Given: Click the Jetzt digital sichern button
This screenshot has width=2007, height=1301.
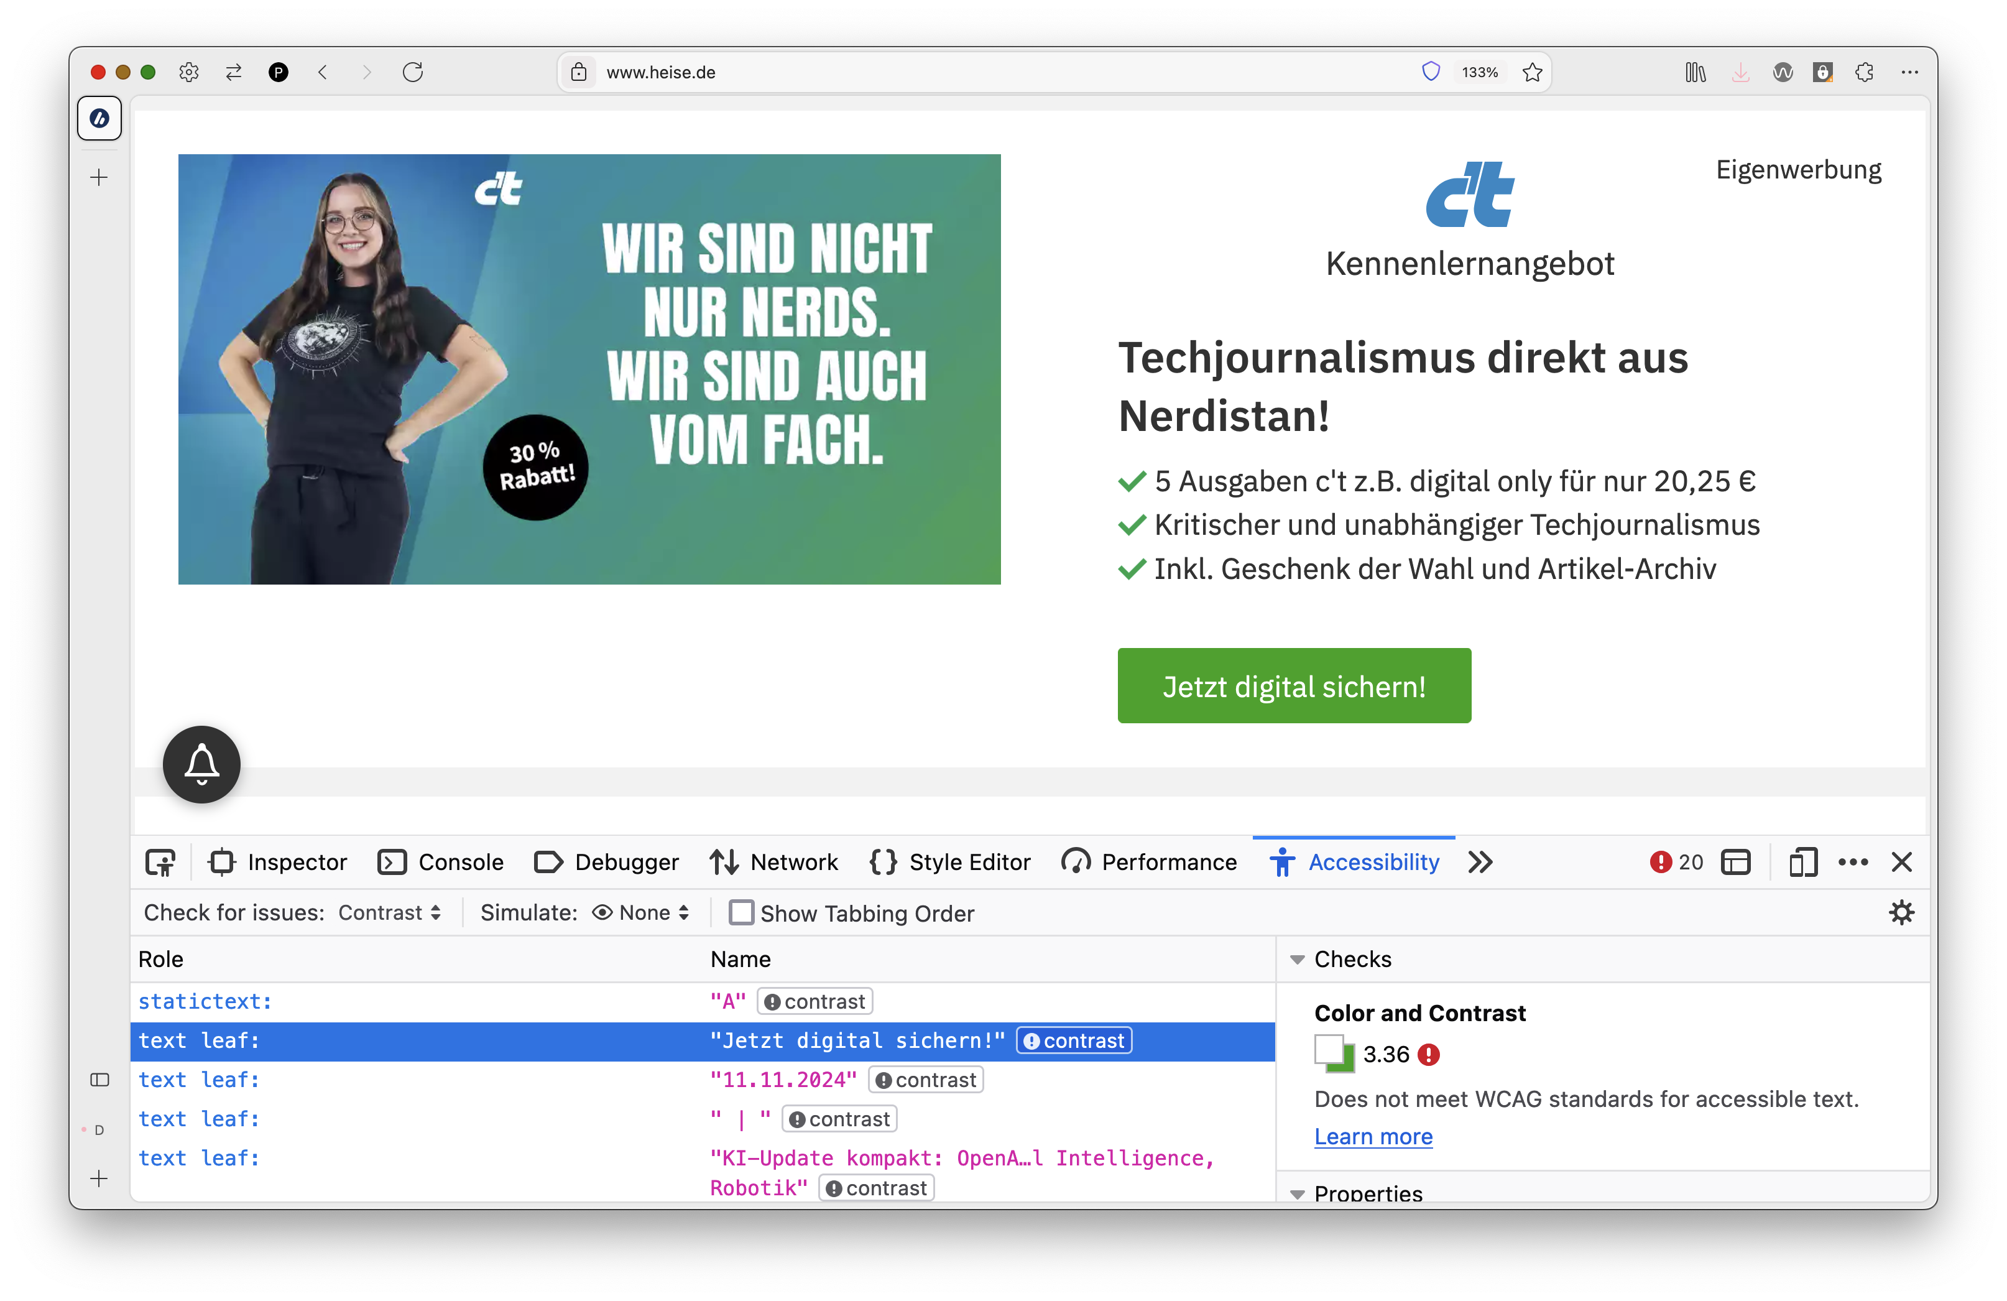Looking at the screenshot, I should [x=1294, y=685].
